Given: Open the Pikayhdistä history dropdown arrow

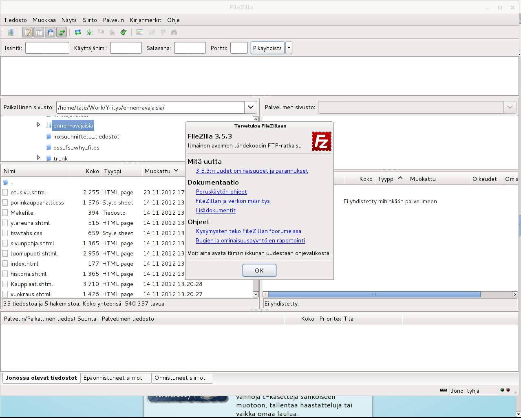Looking at the screenshot, I should tap(289, 48).
